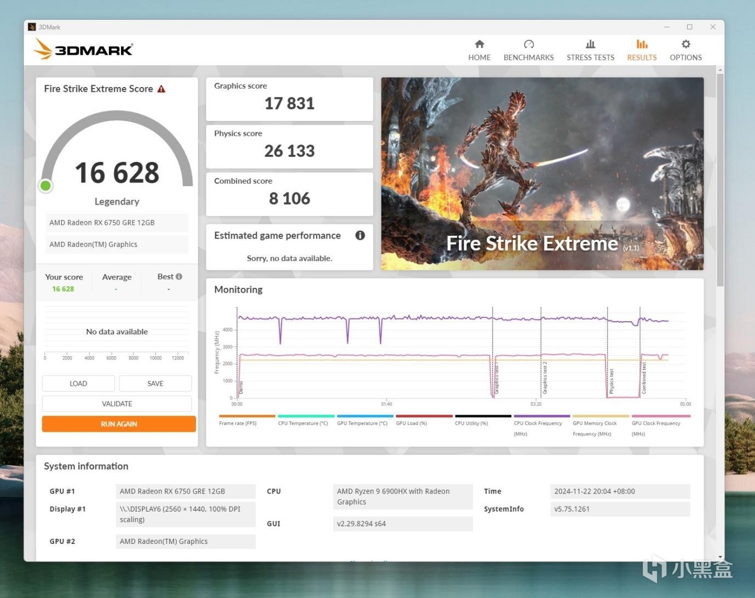Click the Combined test marker on the chart
The width and height of the screenshot is (755, 598).
pos(644,379)
